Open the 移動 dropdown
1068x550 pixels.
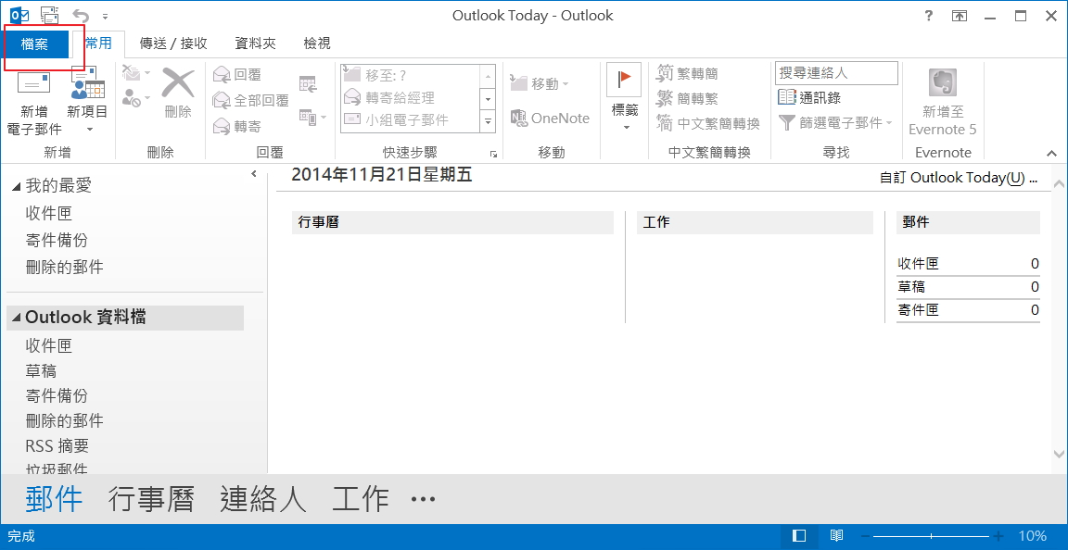point(540,83)
